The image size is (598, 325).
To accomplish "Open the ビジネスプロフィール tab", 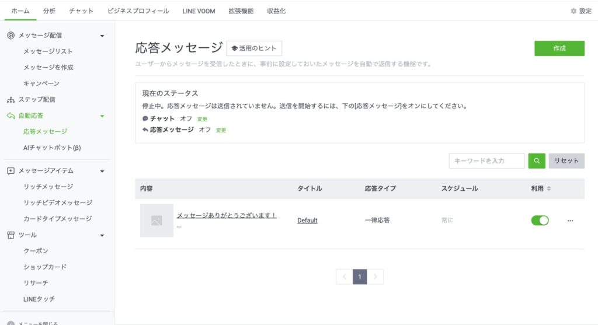I will pos(138,11).
